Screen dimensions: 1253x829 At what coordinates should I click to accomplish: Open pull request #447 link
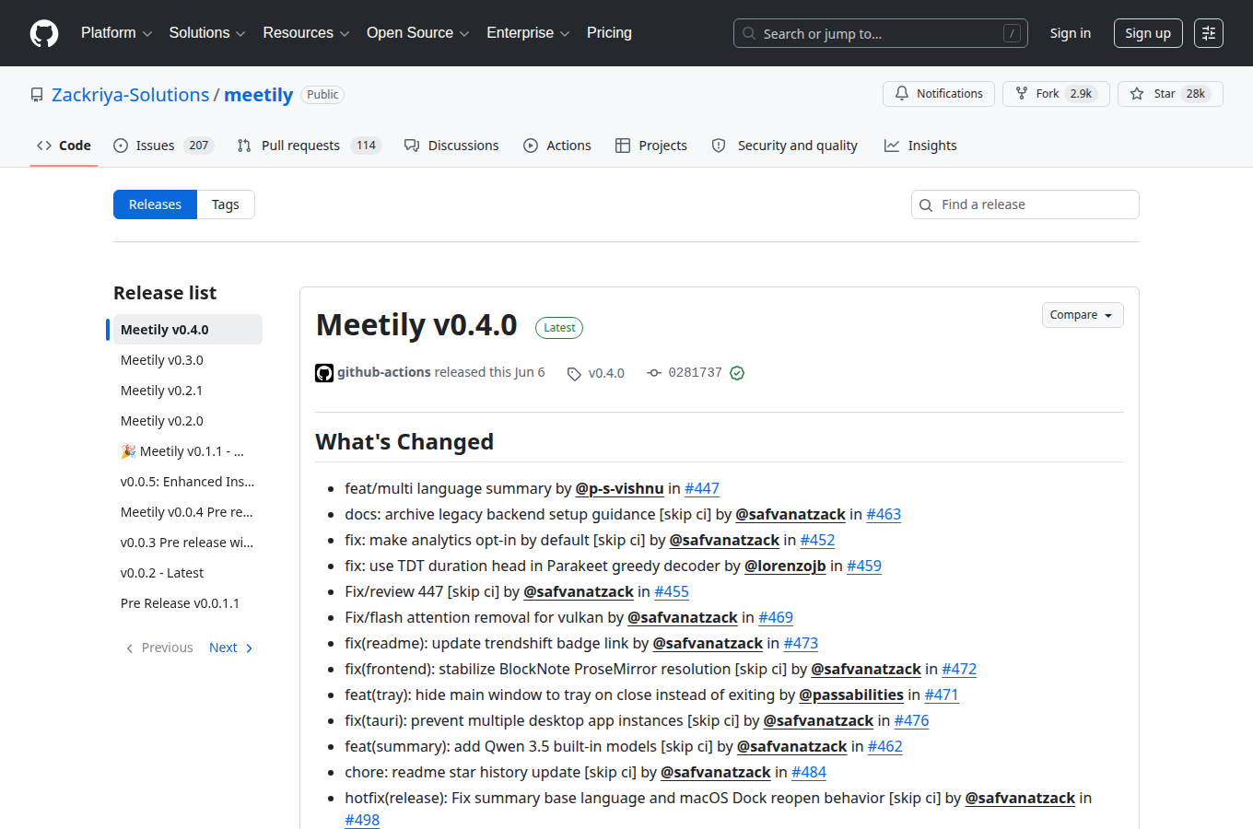(x=702, y=488)
